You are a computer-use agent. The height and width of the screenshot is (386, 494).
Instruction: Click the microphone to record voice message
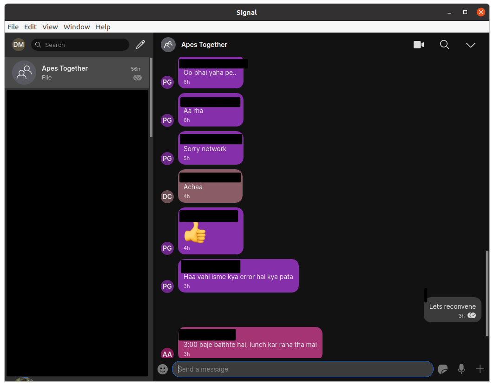pyautogui.click(x=461, y=369)
